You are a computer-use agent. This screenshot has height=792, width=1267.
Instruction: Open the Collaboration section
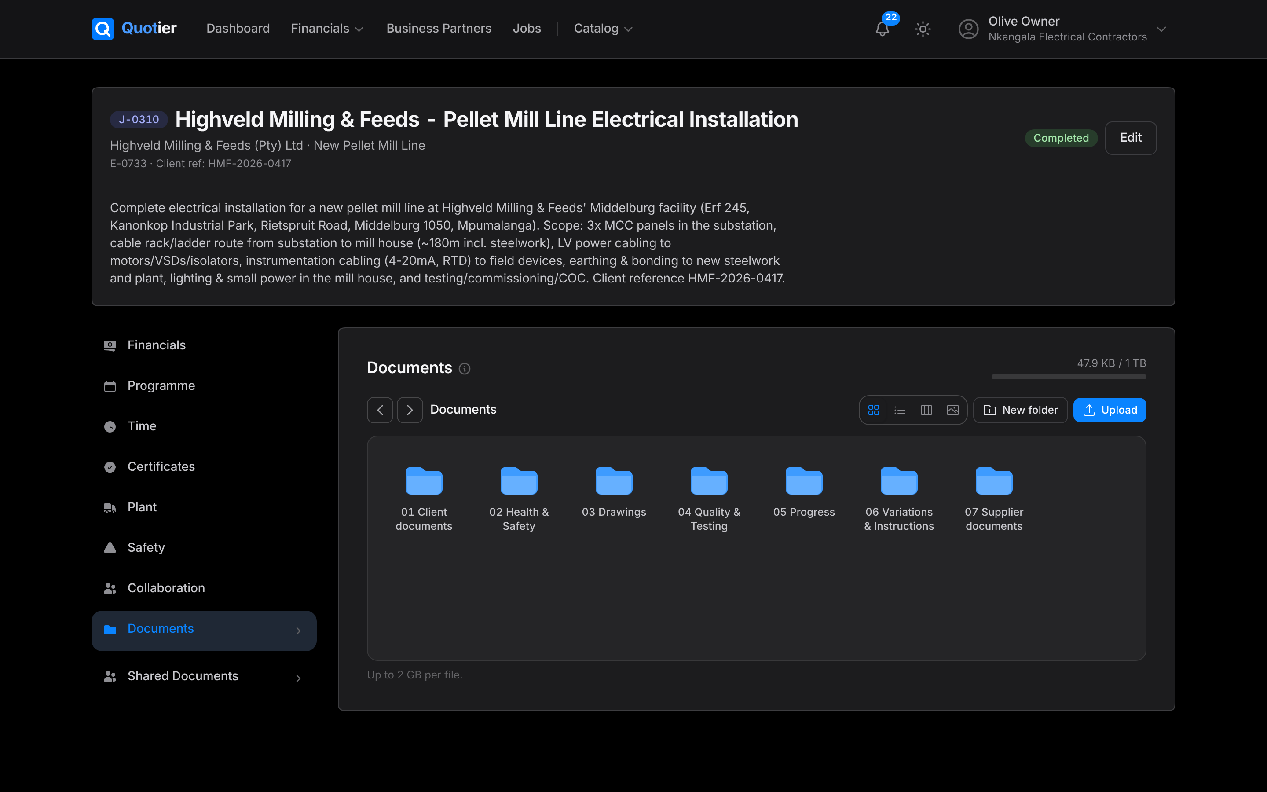tap(204, 588)
